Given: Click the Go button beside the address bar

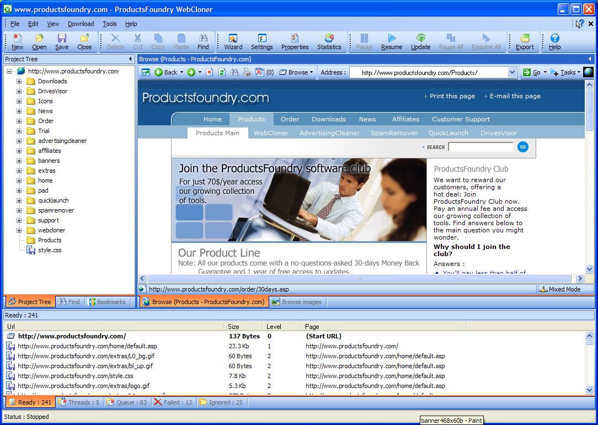Looking at the screenshot, I should point(531,72).
